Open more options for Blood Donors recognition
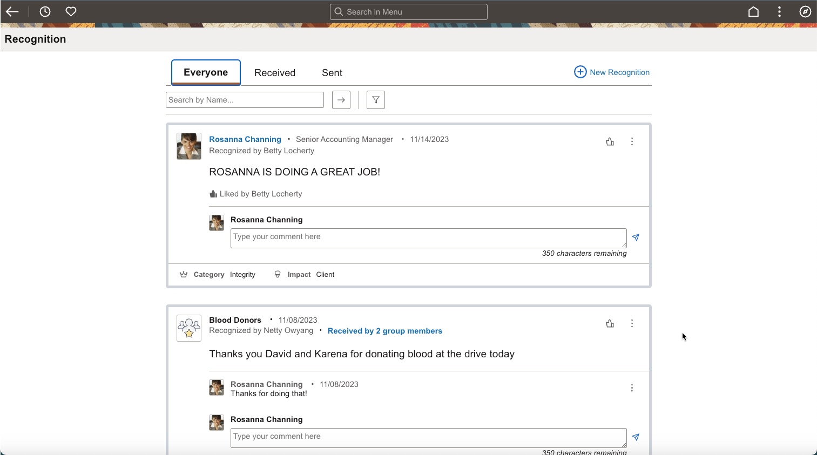 (632, 323)
